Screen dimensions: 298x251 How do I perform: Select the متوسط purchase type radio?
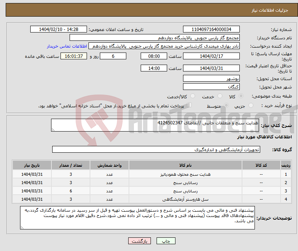227,105
